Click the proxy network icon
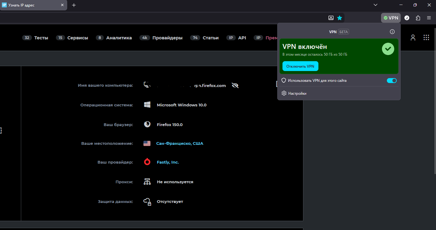Image resolution: width=436 pixels, height=230 pixels. [147, 182]
